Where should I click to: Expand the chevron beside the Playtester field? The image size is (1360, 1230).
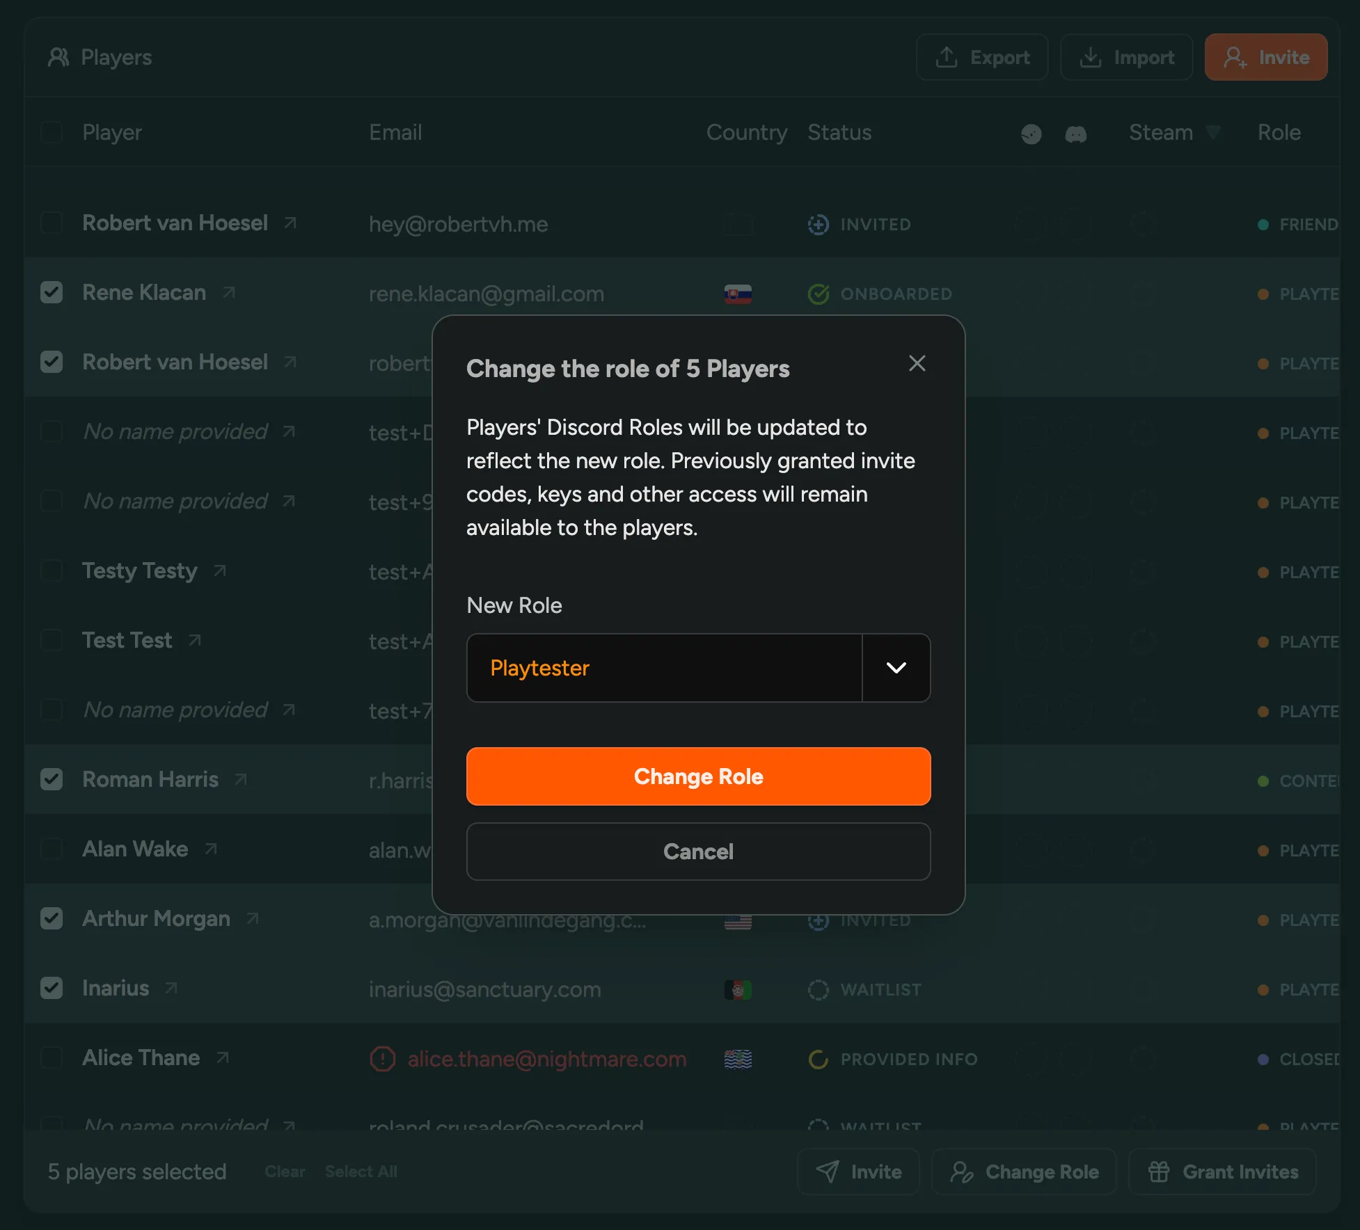pos(896,668)
